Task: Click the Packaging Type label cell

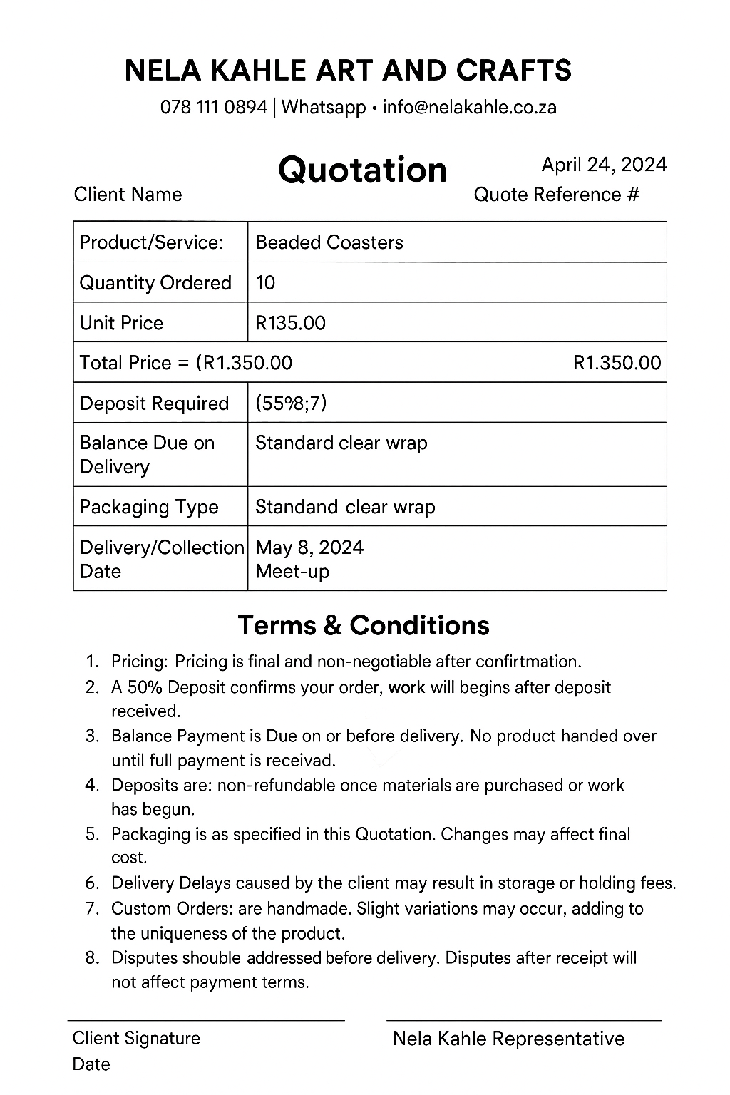Action: (x=149, y=507)
